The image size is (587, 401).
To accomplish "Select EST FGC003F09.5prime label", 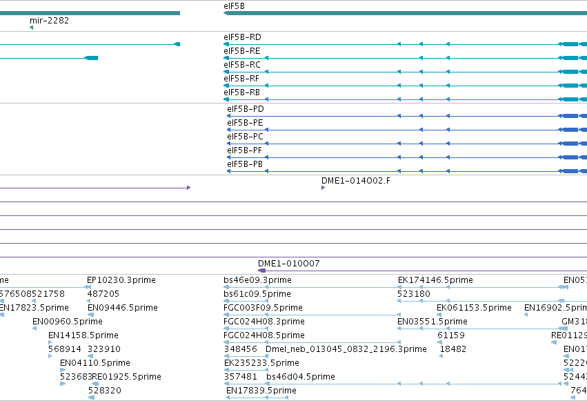I will (x=263, y=308).
